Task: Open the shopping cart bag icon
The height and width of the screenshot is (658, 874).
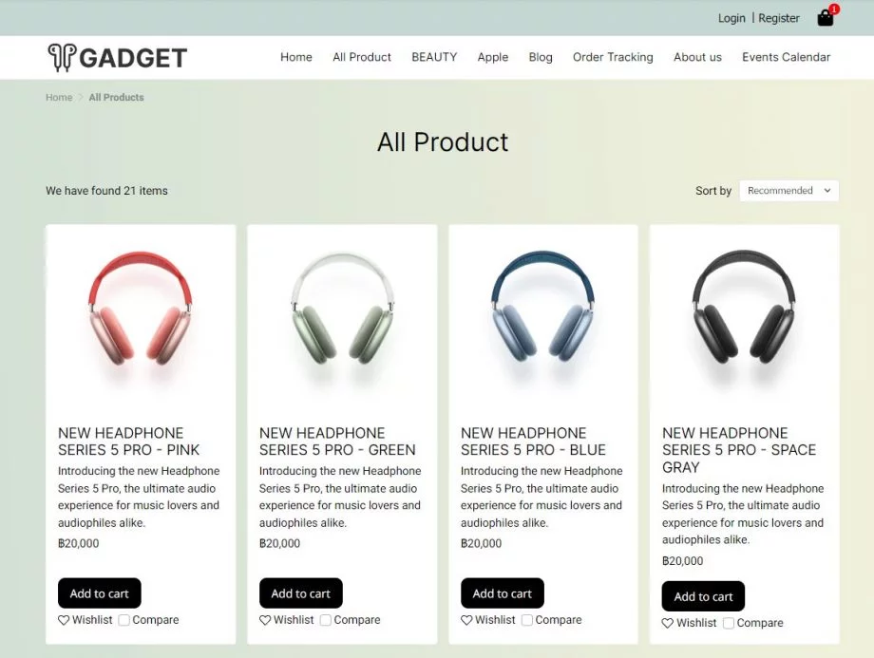Action: [x=825, y=18]
